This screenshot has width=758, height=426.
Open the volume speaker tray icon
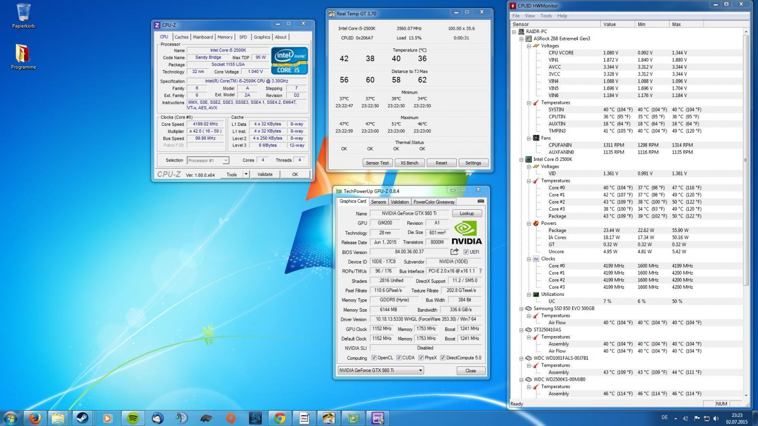(x=716, y=418)
